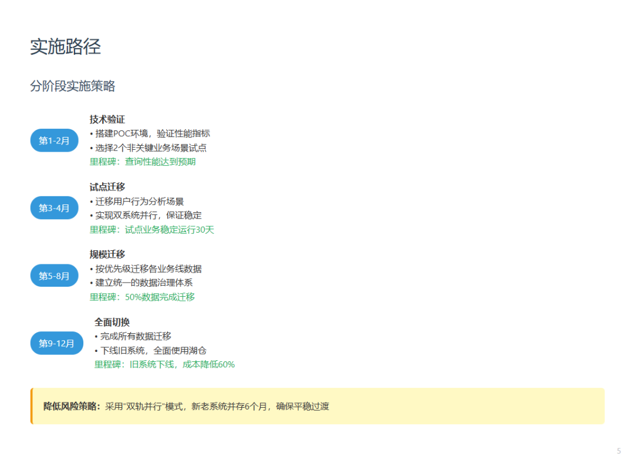Click the 双轨并行 risk strategy description
The width and height of the screenshot is (634, 463).
[217, 407]
